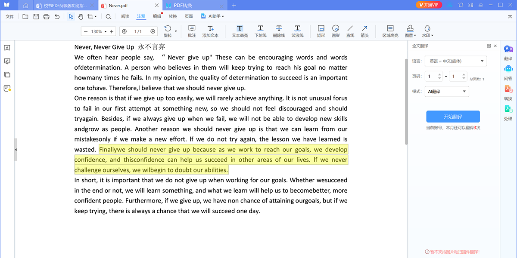Select the hand pan tool
This screenshot has width=517, height=258.
[x=81, y=16]
